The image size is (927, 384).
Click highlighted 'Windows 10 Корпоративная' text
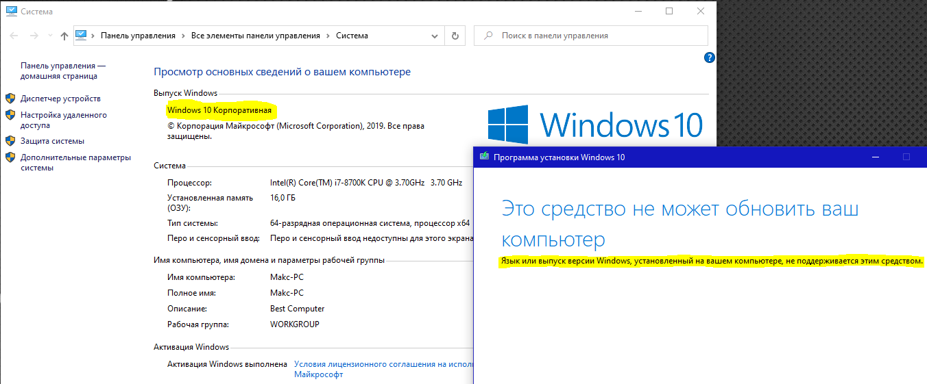tap(219, 110)
